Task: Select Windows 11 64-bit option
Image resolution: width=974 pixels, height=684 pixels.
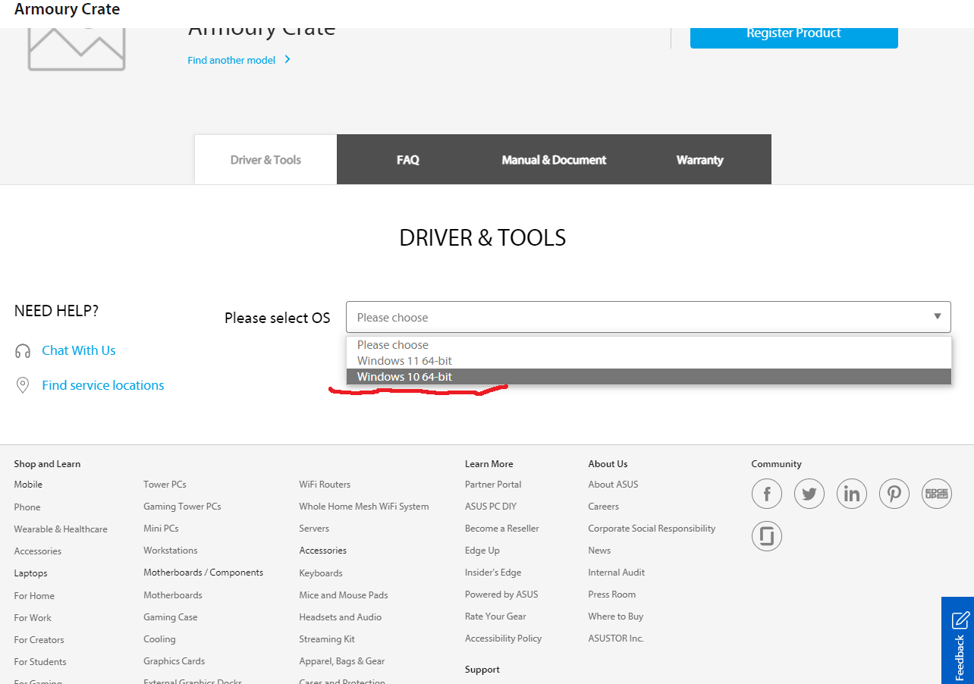Action: point(649,361)
